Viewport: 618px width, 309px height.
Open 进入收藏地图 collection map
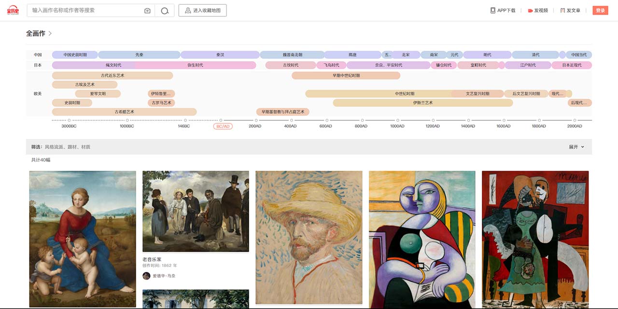[202, 11]
